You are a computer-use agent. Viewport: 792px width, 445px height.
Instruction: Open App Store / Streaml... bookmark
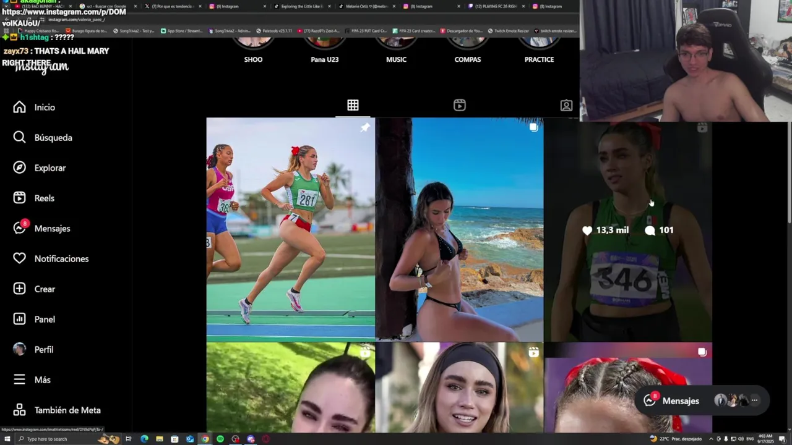(x=182, y=31)
